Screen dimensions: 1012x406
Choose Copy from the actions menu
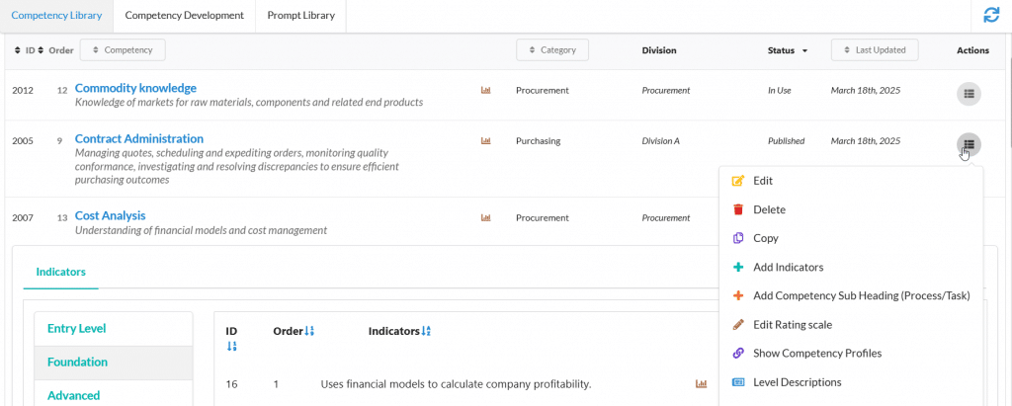pos(851,238)
